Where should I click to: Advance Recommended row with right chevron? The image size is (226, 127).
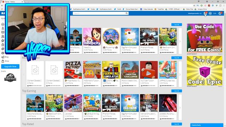coord(180,74)
